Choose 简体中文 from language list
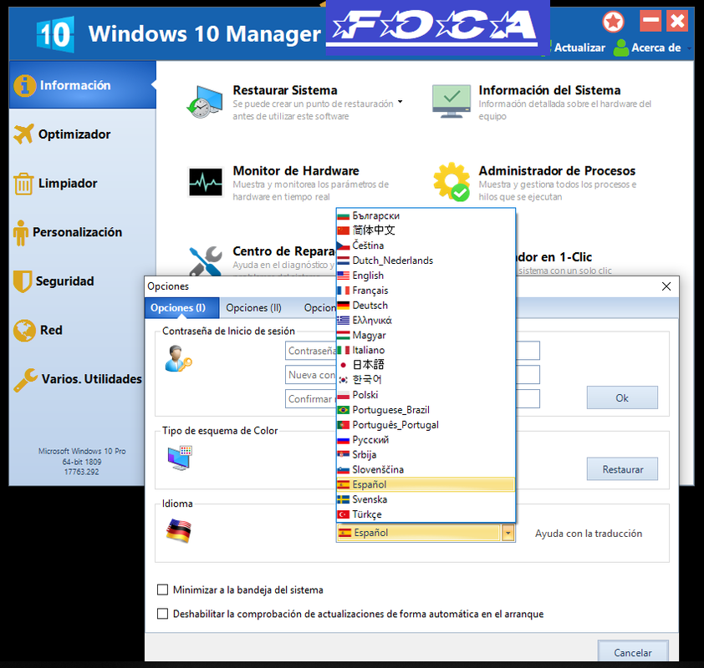 (426, 230)
